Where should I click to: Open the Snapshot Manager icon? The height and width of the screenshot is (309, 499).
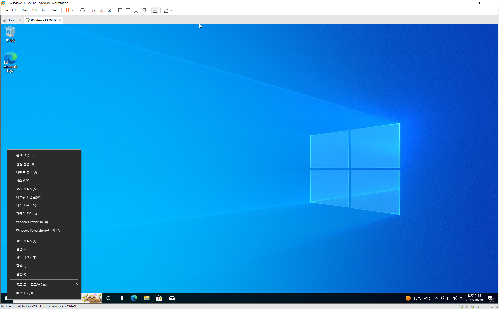(x=109, y=10)
